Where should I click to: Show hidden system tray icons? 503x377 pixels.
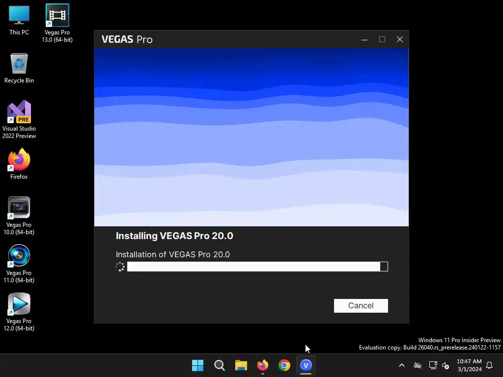[402, 365]
